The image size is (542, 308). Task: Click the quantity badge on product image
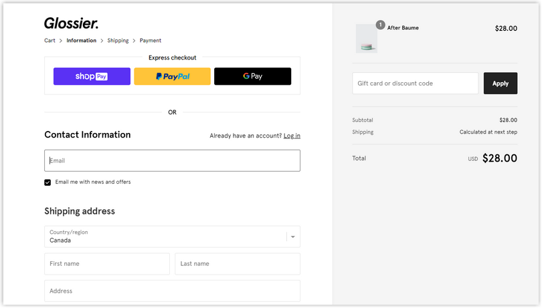(x=380, y=25)
